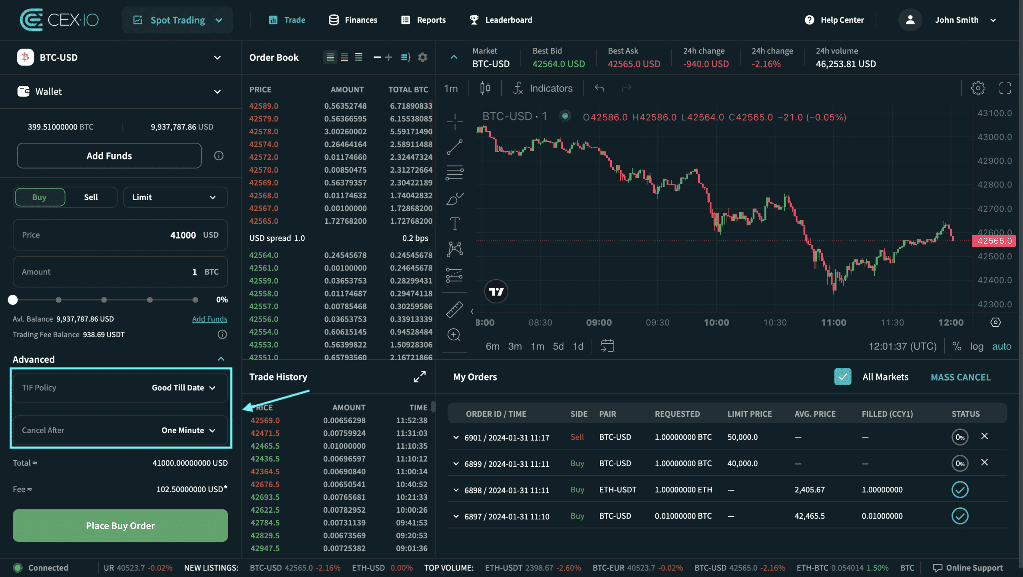
Task: Select the ruler measure tool
Action: coord(455,310)
